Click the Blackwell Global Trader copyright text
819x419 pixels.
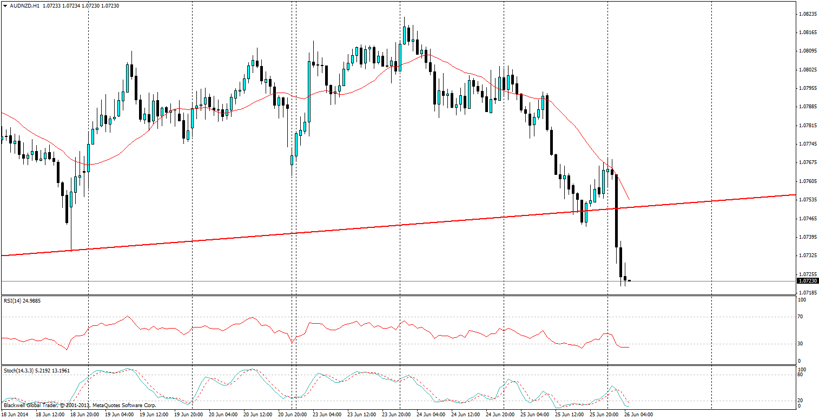[80, 405]
